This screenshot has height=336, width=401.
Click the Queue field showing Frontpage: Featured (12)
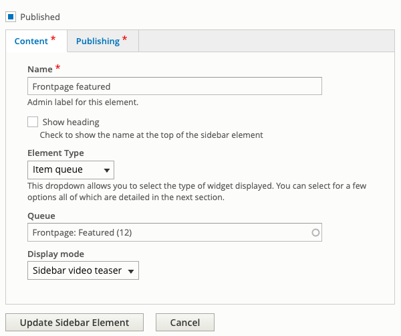tap(174, 232)
